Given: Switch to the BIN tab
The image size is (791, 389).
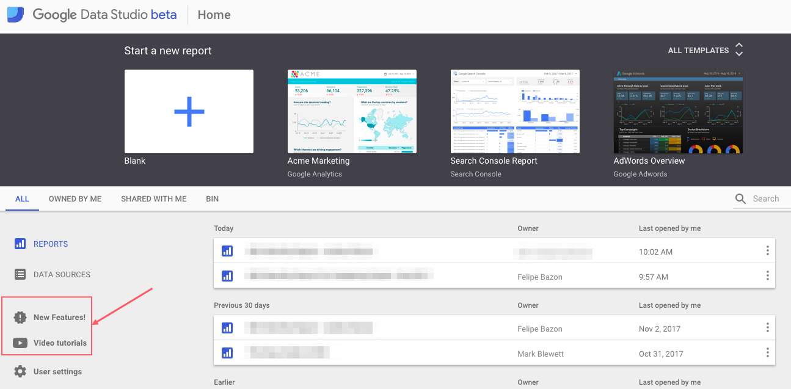Looking at the screenshot, I should tap(212, 198).
